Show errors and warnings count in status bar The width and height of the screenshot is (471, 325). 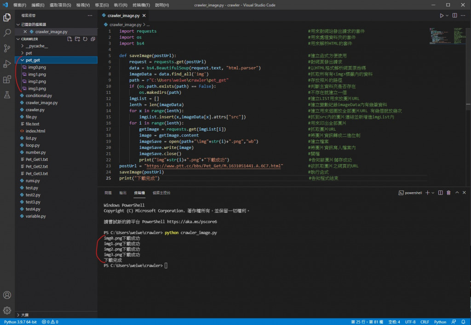[50, 322]
